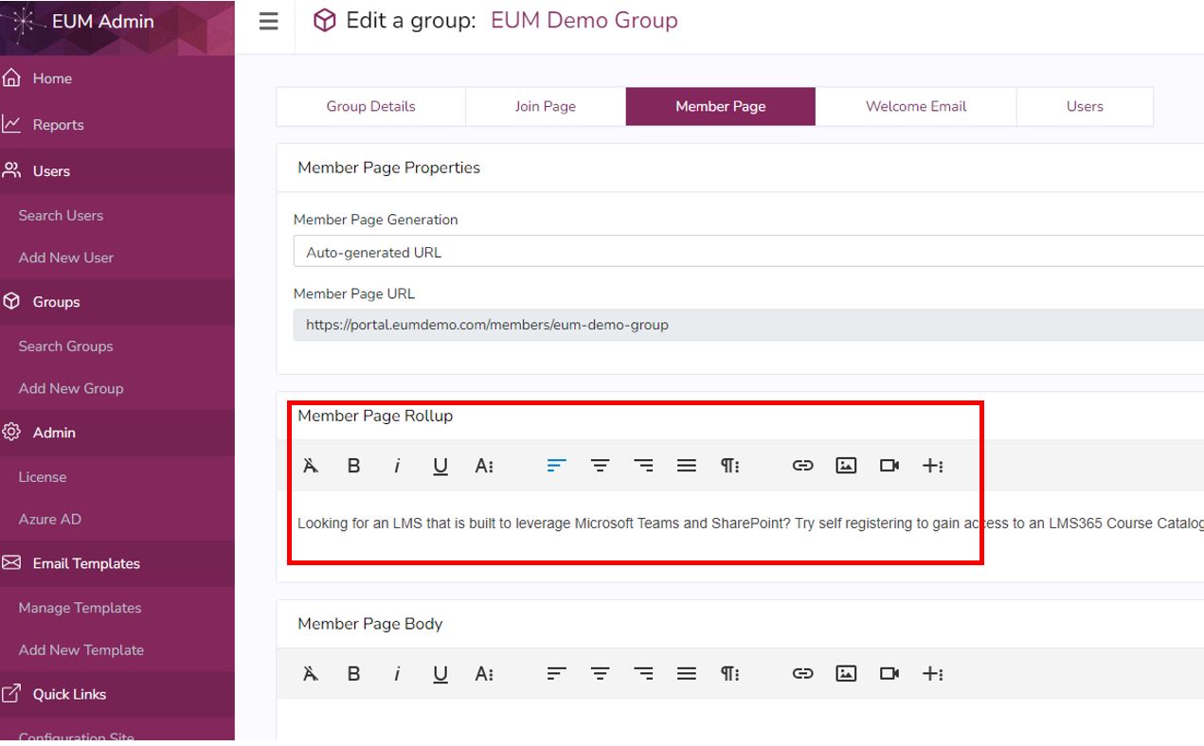Insert a video in the Member Page Body
Screen dimensions: 1204x746
(890, 673)
